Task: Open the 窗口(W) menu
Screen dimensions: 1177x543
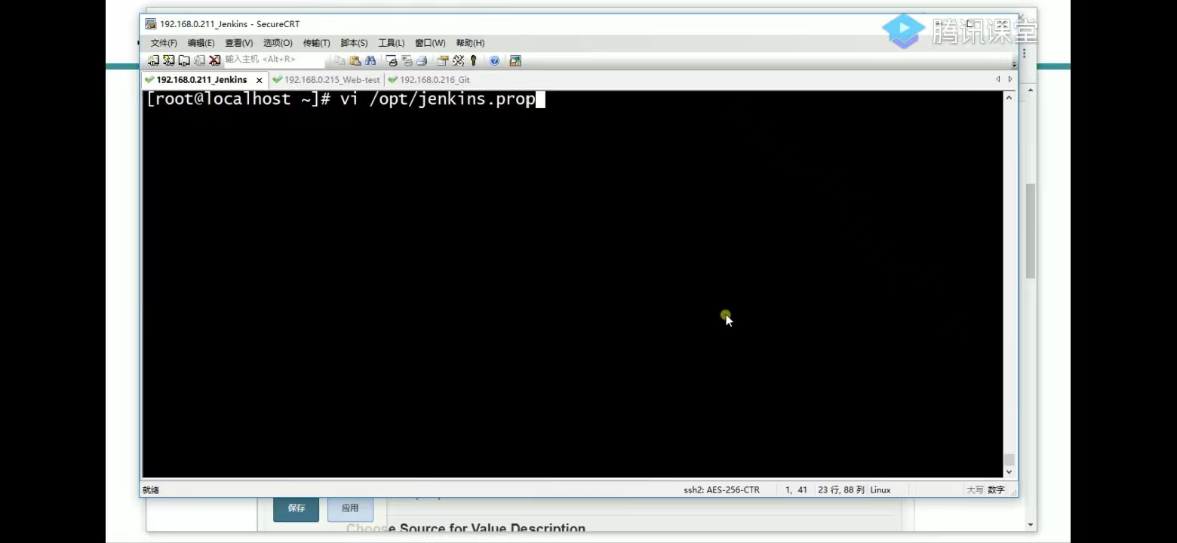Action: click(x=430, y=43)
